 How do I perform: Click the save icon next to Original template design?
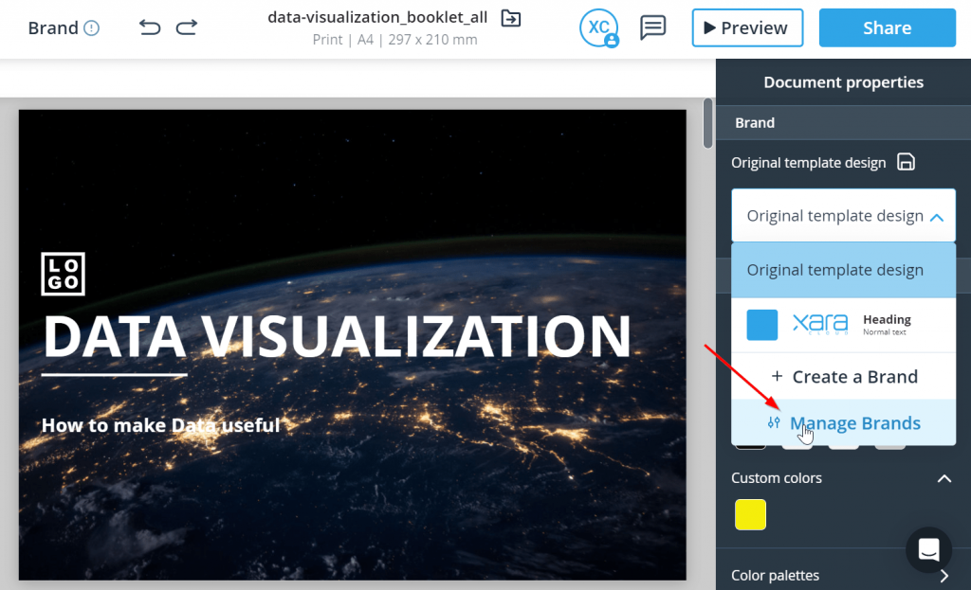907,162
